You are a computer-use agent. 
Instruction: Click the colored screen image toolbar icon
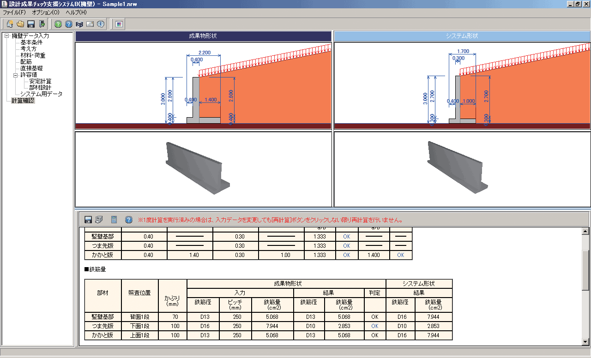pyautogui.click(x=119, y=24)
